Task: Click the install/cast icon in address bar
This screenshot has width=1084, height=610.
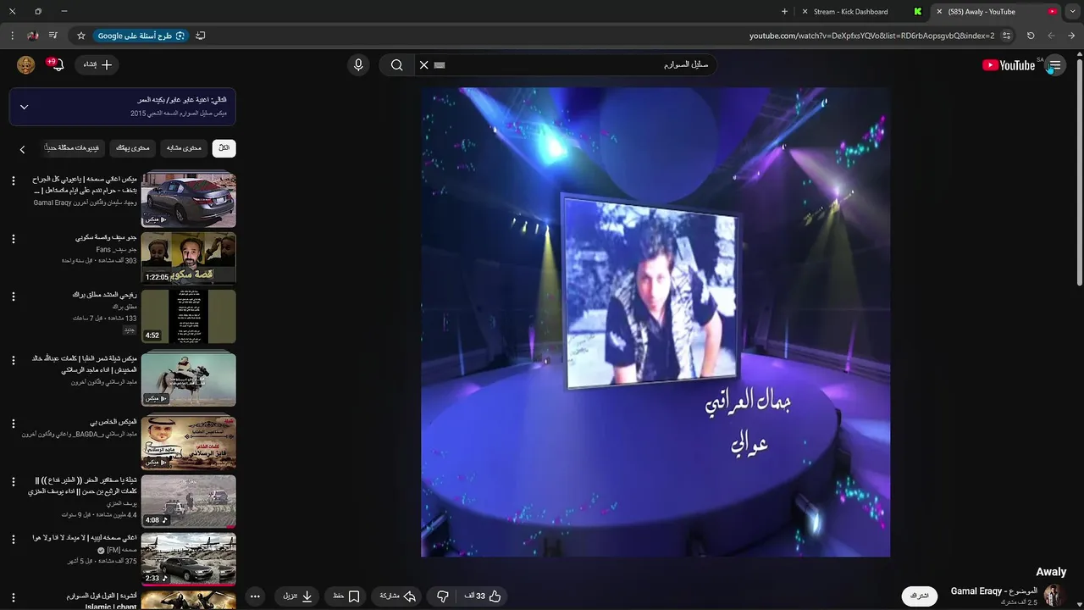Action: (201, 36)
